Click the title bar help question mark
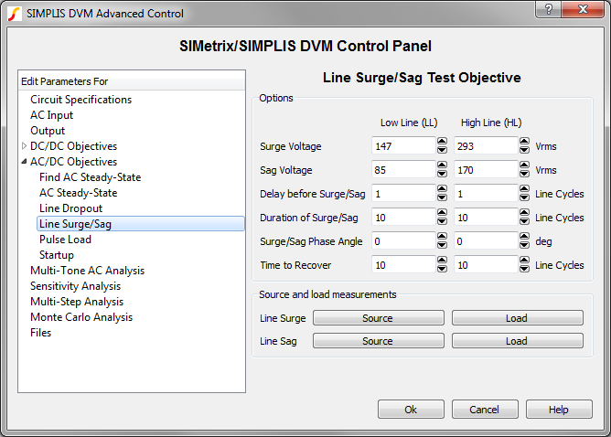 (x=548, y=11)
